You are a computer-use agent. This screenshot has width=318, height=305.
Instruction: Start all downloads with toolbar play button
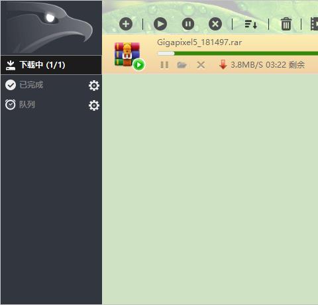click(160, 24)
